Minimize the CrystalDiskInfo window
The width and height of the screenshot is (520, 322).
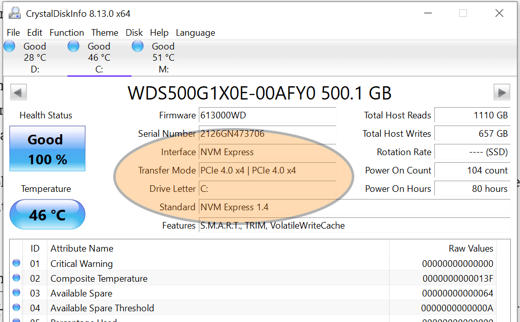click(428, 13)
